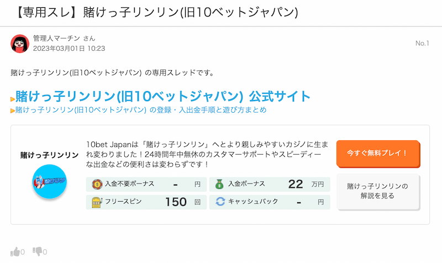Click the 賭けっ子リンリン card heading text
This screenshot has width=442, height=263.
[49, 155]
